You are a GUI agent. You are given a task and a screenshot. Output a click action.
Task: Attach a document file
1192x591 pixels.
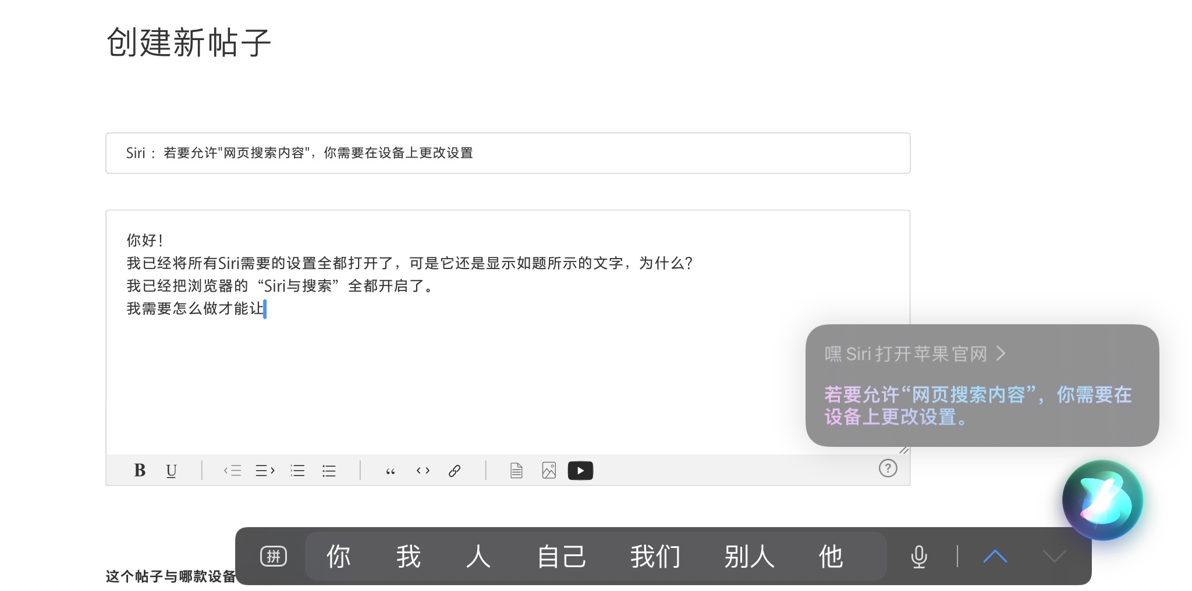click(x=516, y=470)
